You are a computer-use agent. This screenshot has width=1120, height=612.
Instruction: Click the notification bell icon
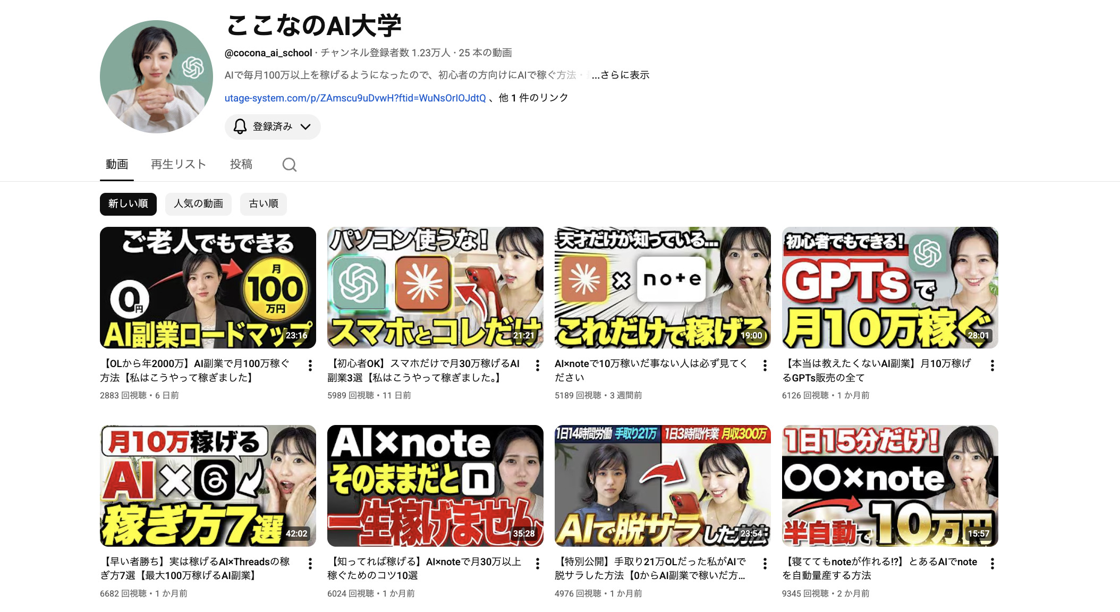[240, 126]
